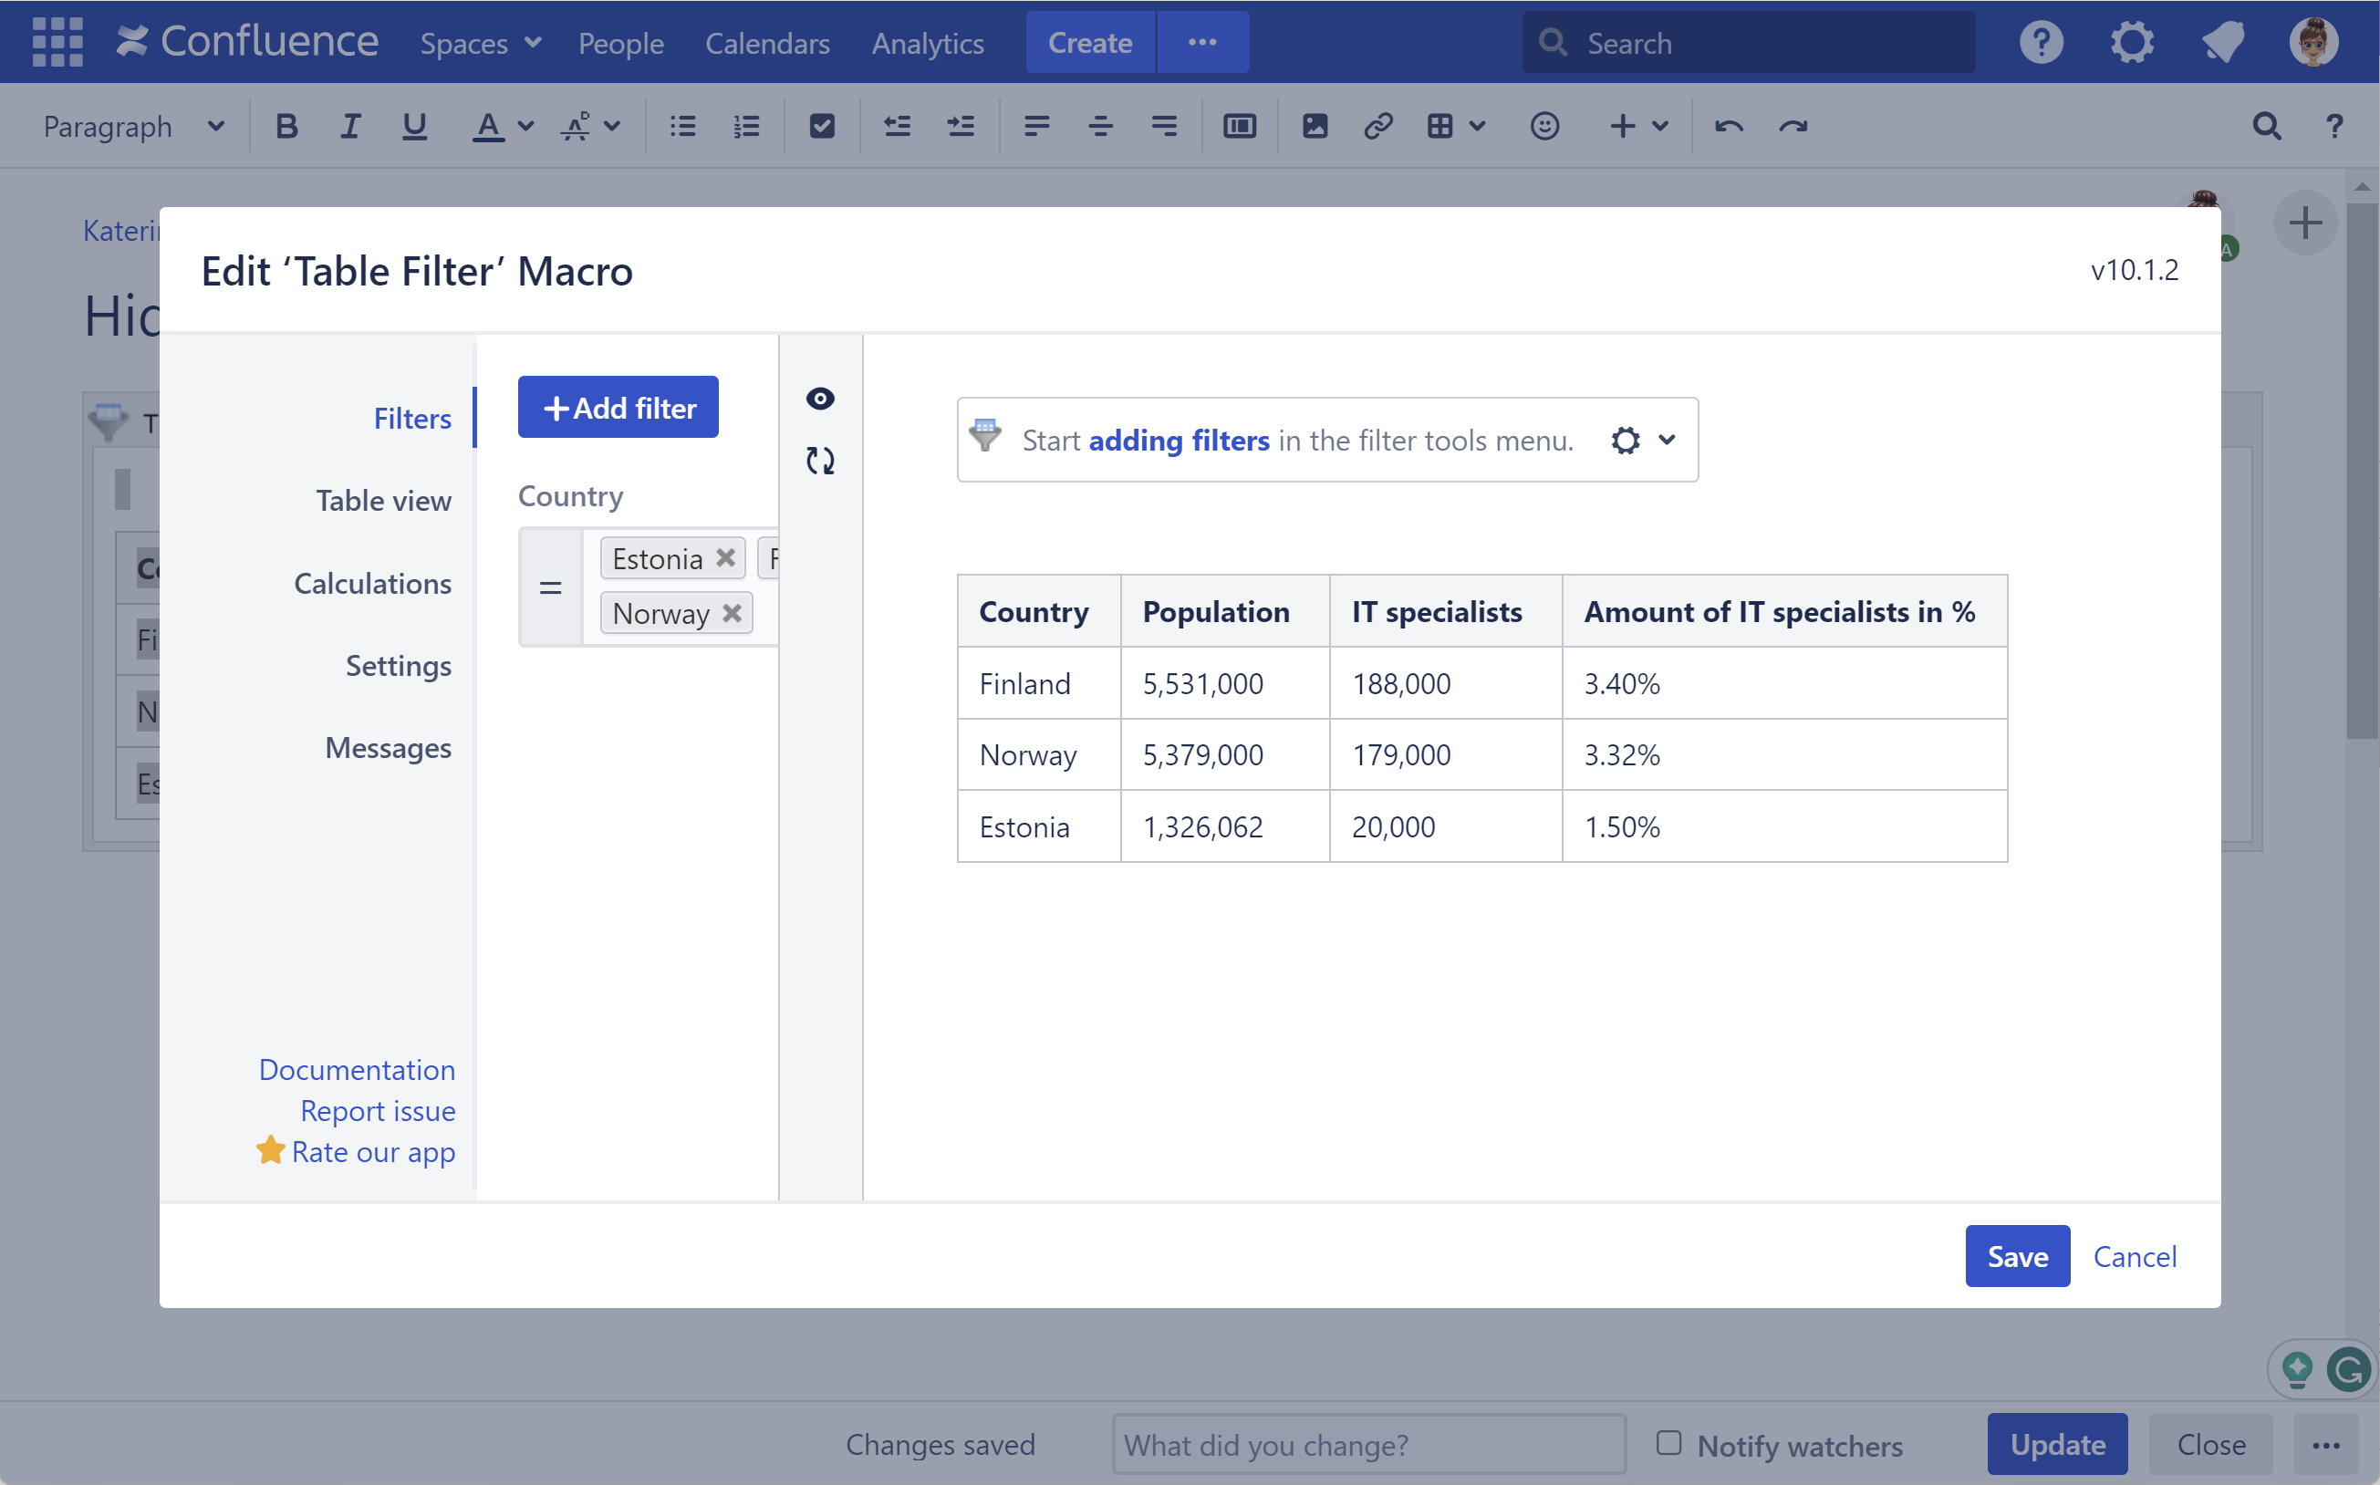
Task: Remove the Estonia filter tag
Action: tap(726, 558)
